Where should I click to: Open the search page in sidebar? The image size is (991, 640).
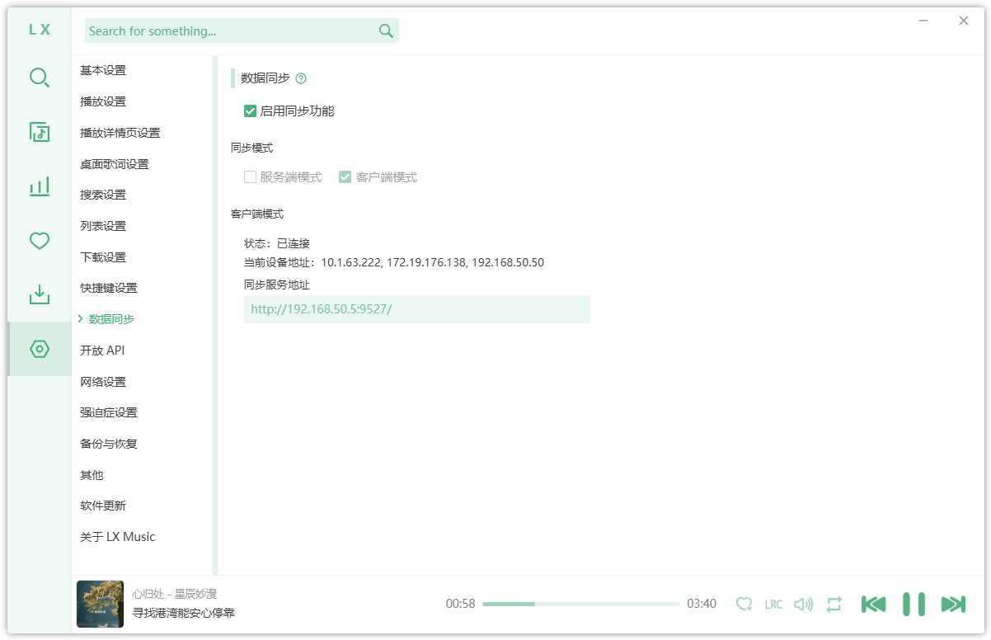40,78
